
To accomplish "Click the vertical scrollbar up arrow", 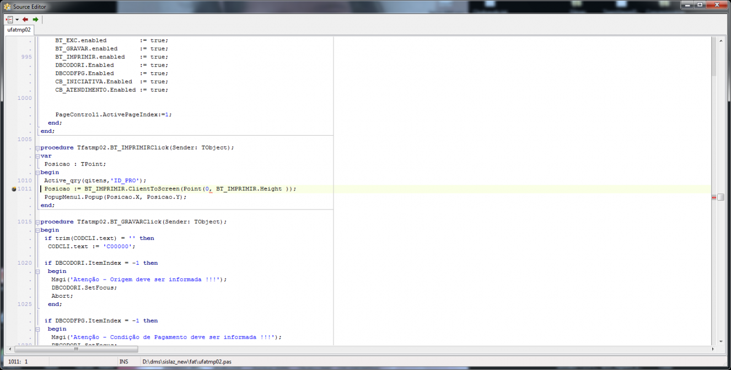I will 721,40.
